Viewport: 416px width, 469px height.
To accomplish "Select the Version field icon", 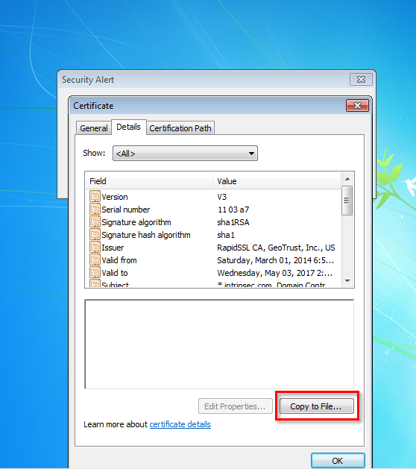I will pos(95,197).
